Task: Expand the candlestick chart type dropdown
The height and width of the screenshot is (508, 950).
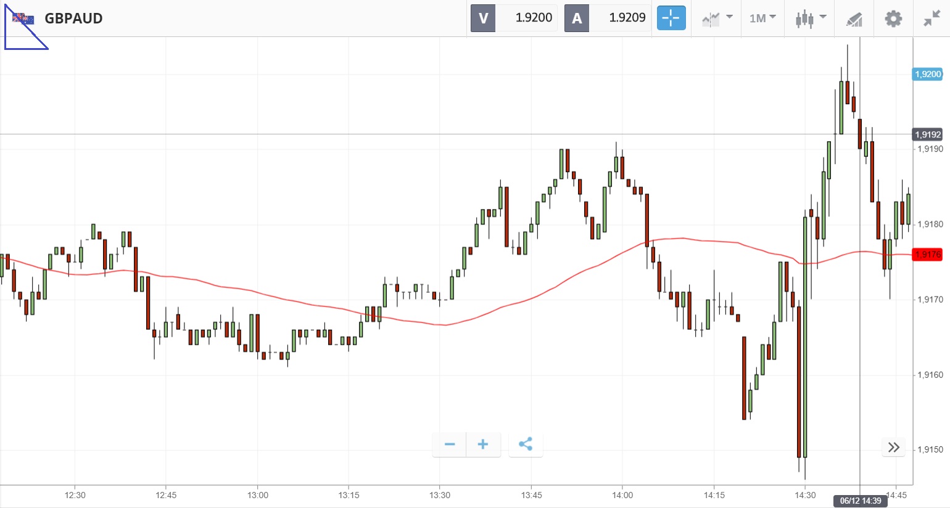Action: tap(811, 18)
